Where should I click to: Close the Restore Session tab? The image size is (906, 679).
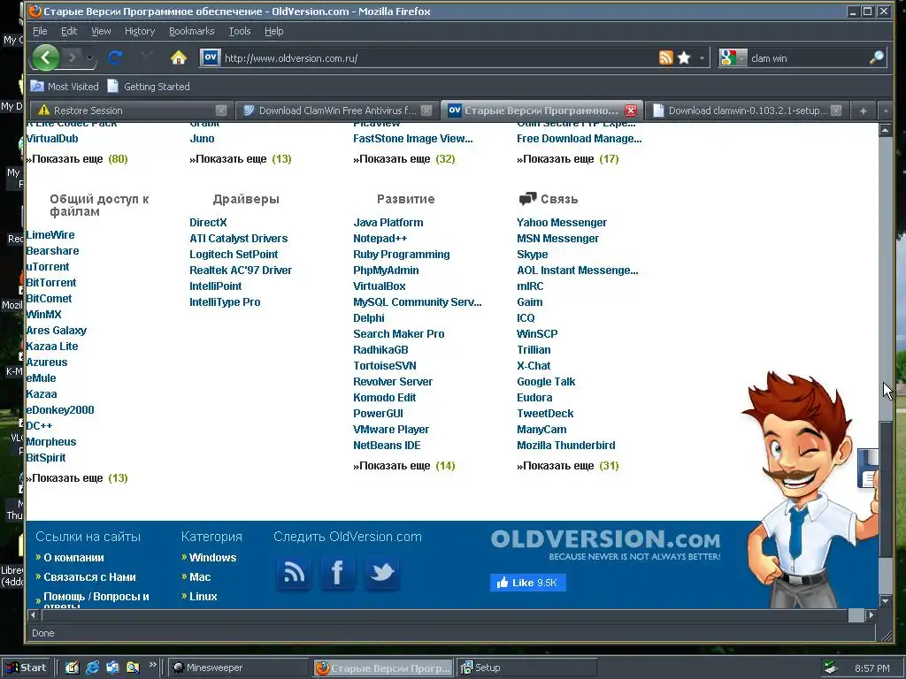coord(220,111)
